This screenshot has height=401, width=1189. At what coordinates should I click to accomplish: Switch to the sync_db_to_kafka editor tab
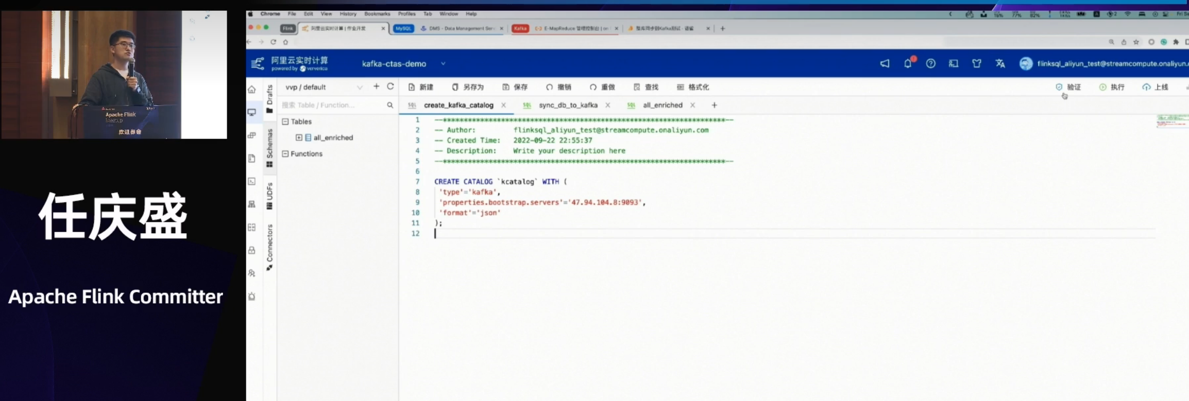click(x=568, y=105)
